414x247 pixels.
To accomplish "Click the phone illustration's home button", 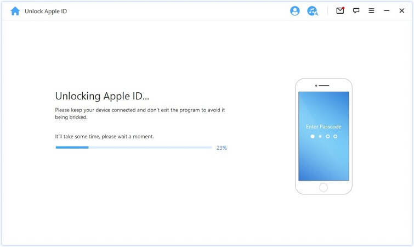I will [324, 188].
